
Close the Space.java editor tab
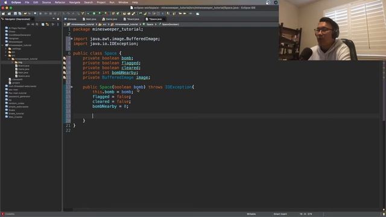click(164, 19)
